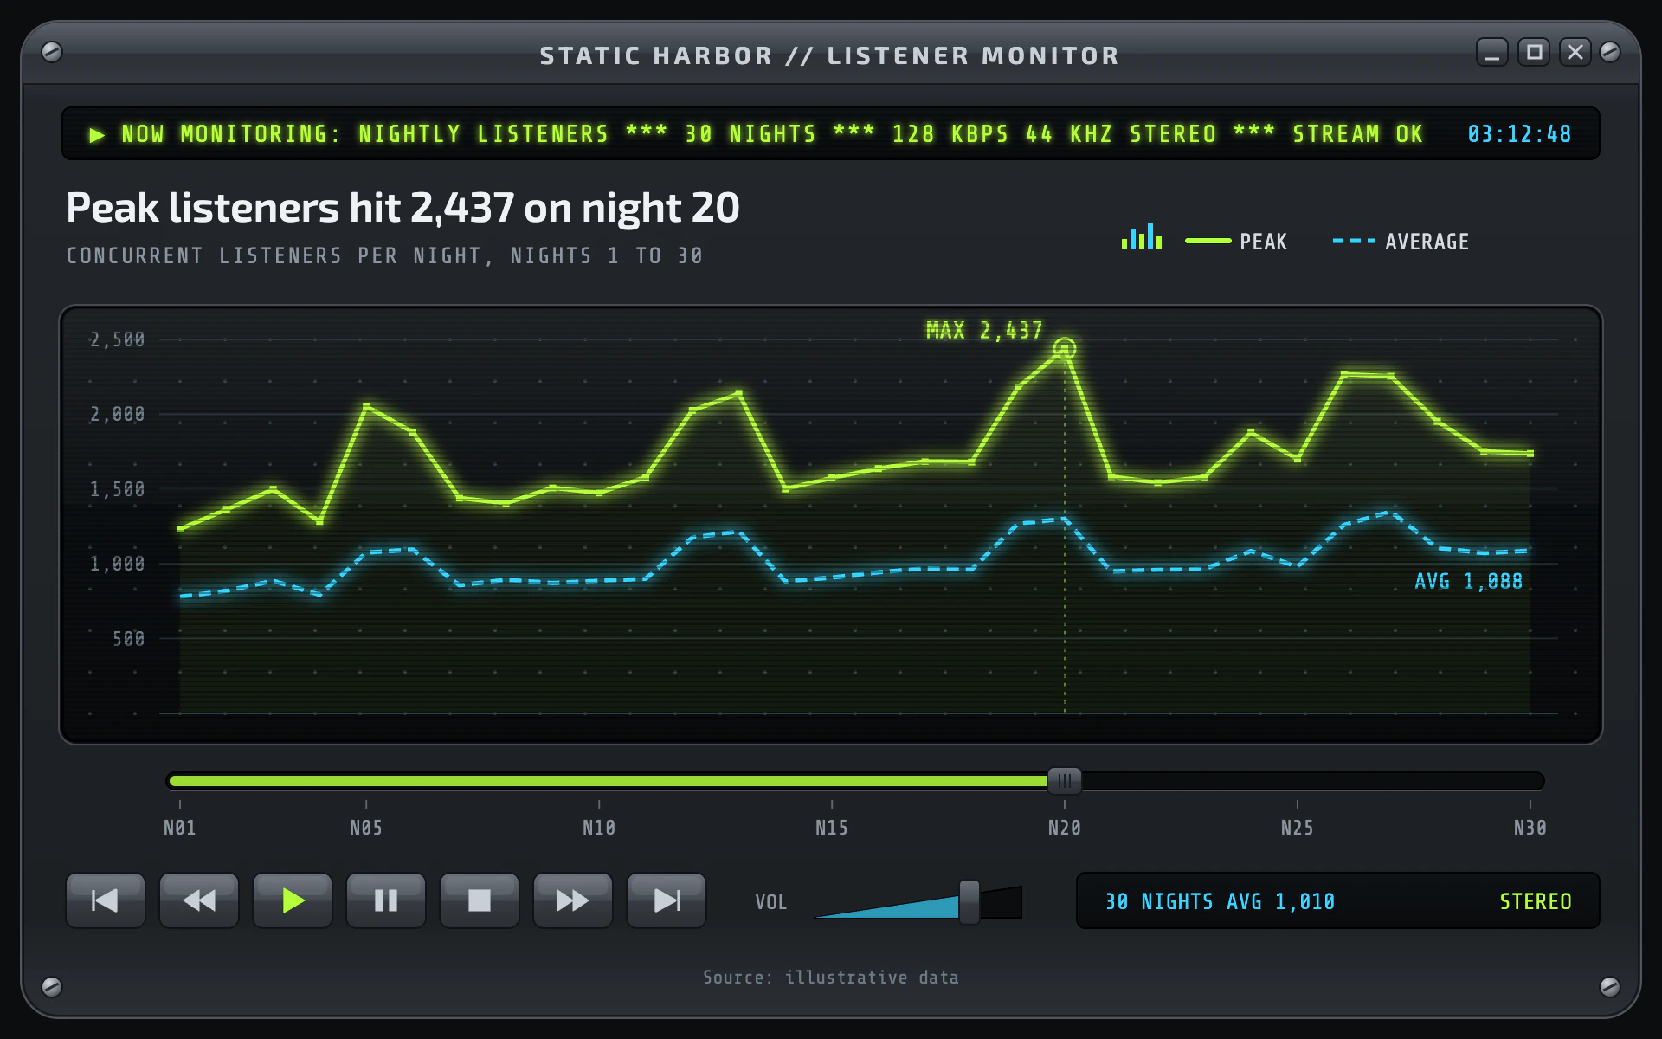Click the AVG 1,088 chart label
The height and width of the screenshot is (1039, 1662).
click(x=1469, y=581)
